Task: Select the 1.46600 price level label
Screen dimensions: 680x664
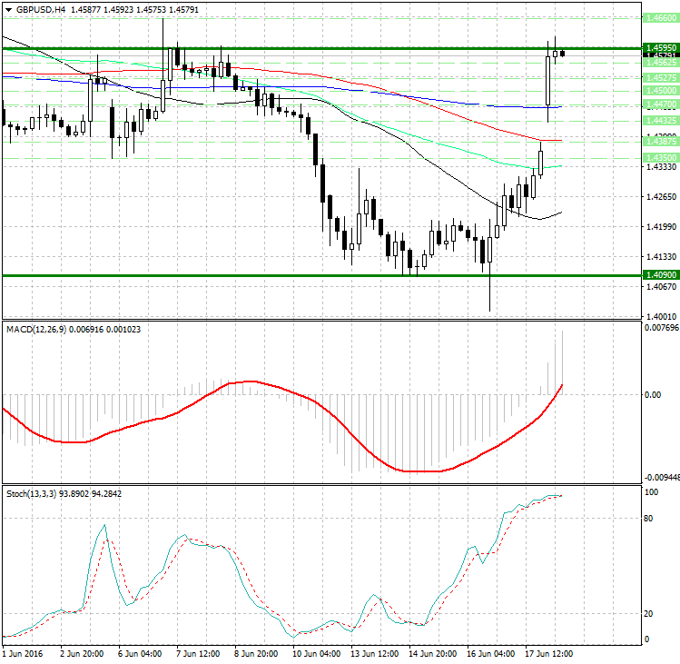Action: [x=661, y=18]
